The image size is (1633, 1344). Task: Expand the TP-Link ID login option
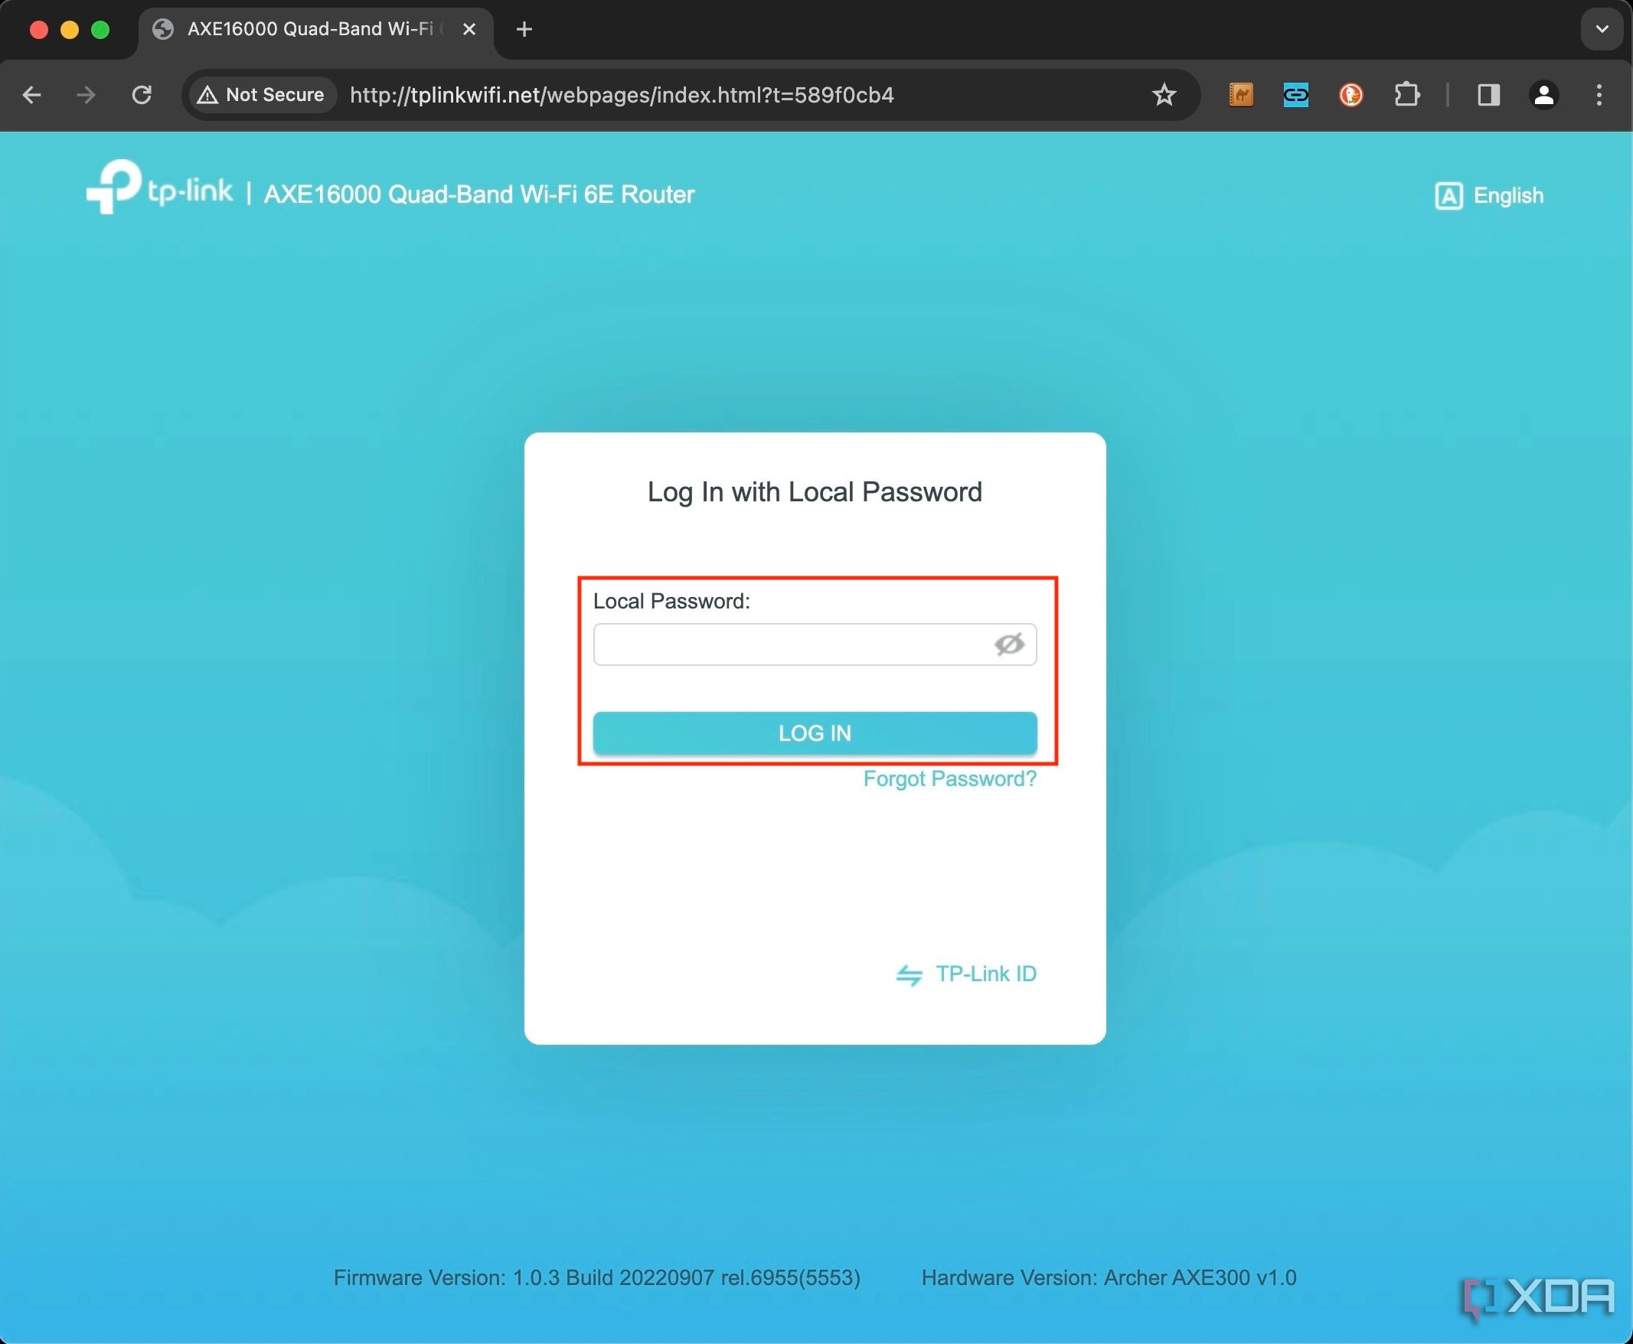pyautogui.click(x=968, y=974)
